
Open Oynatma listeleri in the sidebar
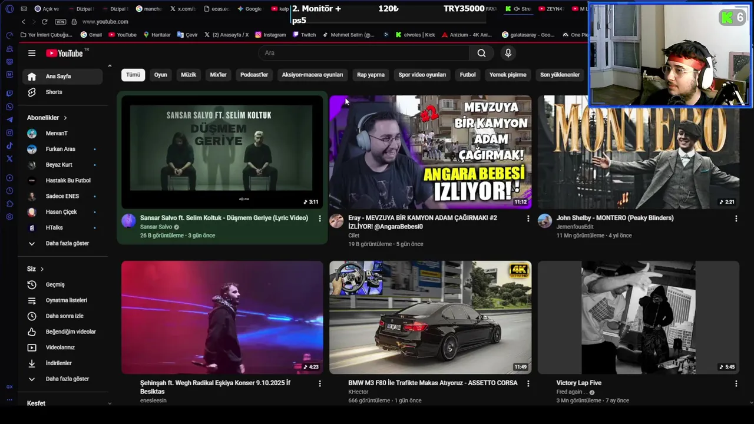point(62,300)
